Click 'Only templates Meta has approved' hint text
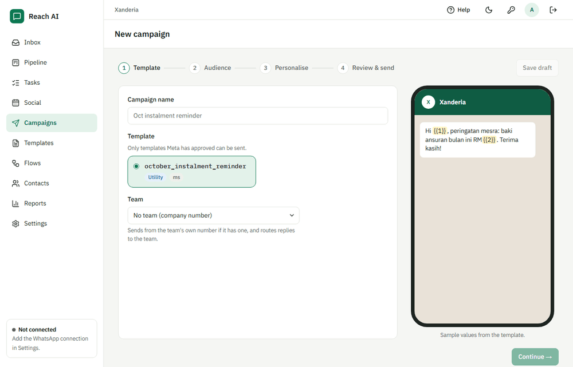 (x=187, y=148)
